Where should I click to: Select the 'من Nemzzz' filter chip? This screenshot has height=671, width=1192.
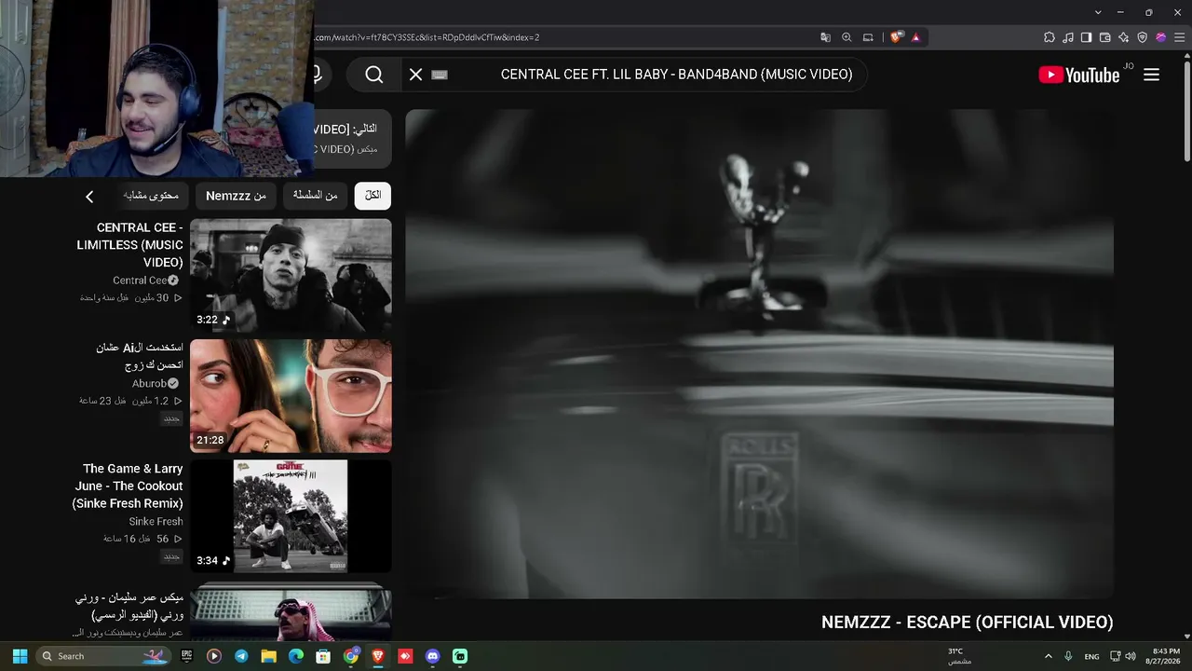click(x=236, y=196)
